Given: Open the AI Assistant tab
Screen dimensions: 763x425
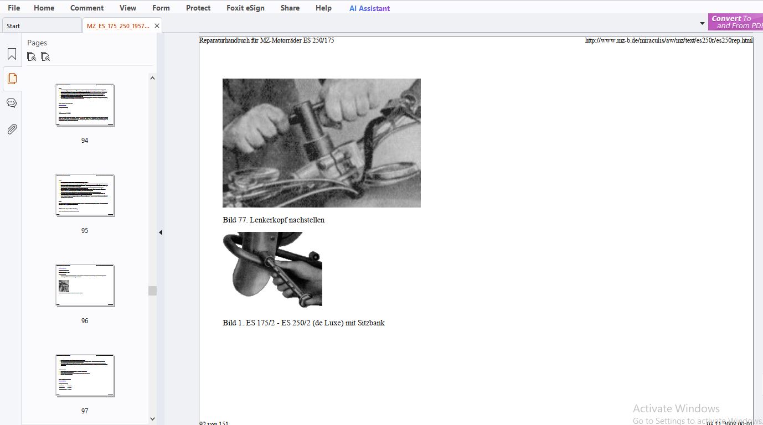Looking at the screenshot, I should [x=369, y=8].
